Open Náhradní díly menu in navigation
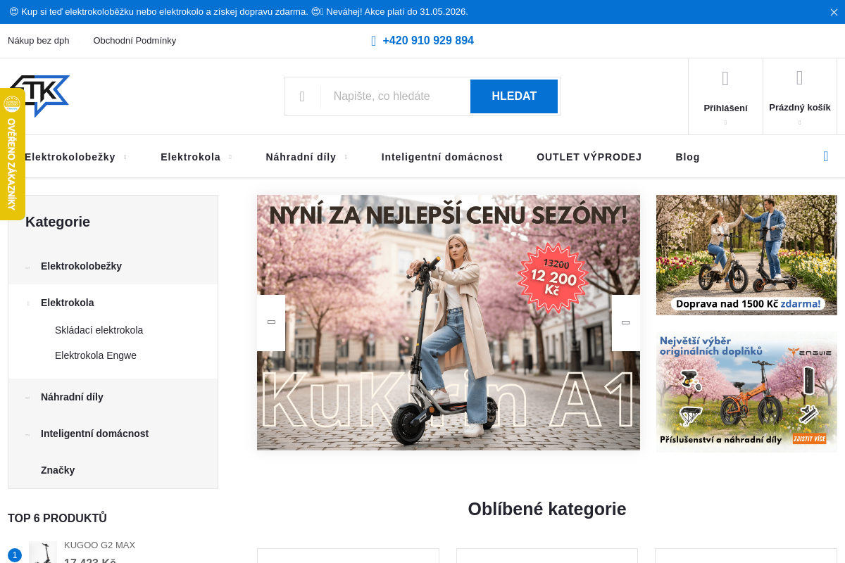Viewport: 845px width, 563px height. click(301, 157)
